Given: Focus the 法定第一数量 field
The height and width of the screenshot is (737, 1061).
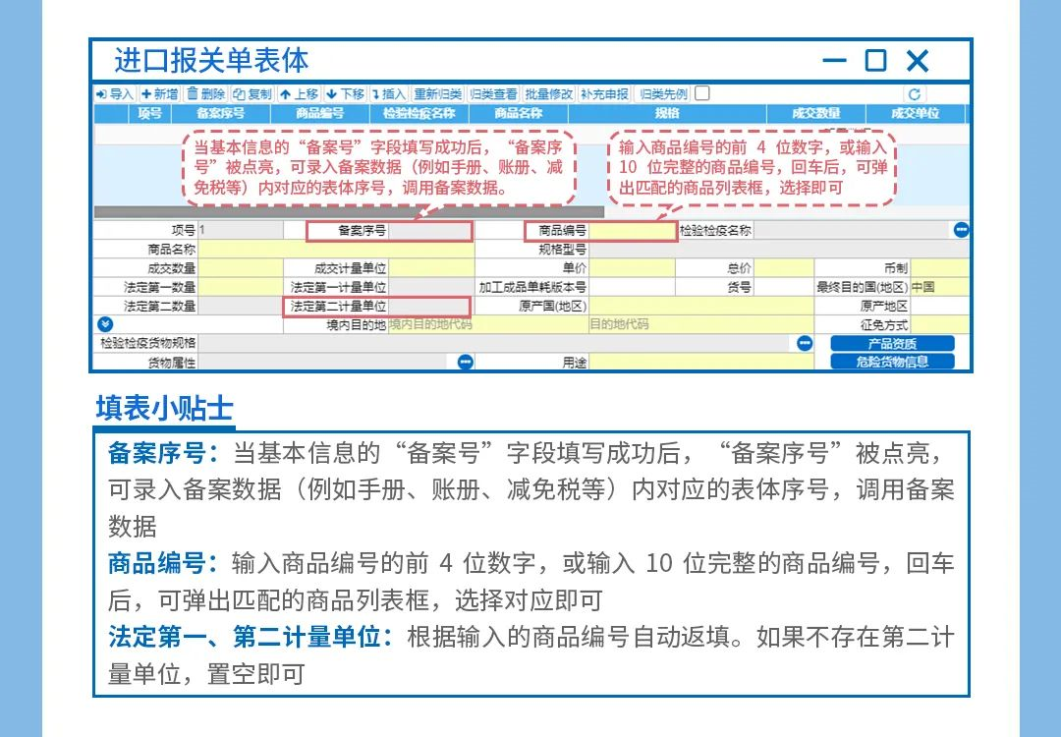Looking at the screenshot, I should coord(241,287).
